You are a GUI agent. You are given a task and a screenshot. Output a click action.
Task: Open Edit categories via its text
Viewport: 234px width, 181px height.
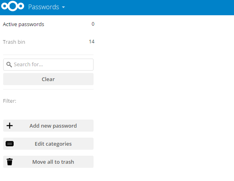point(53,144)
